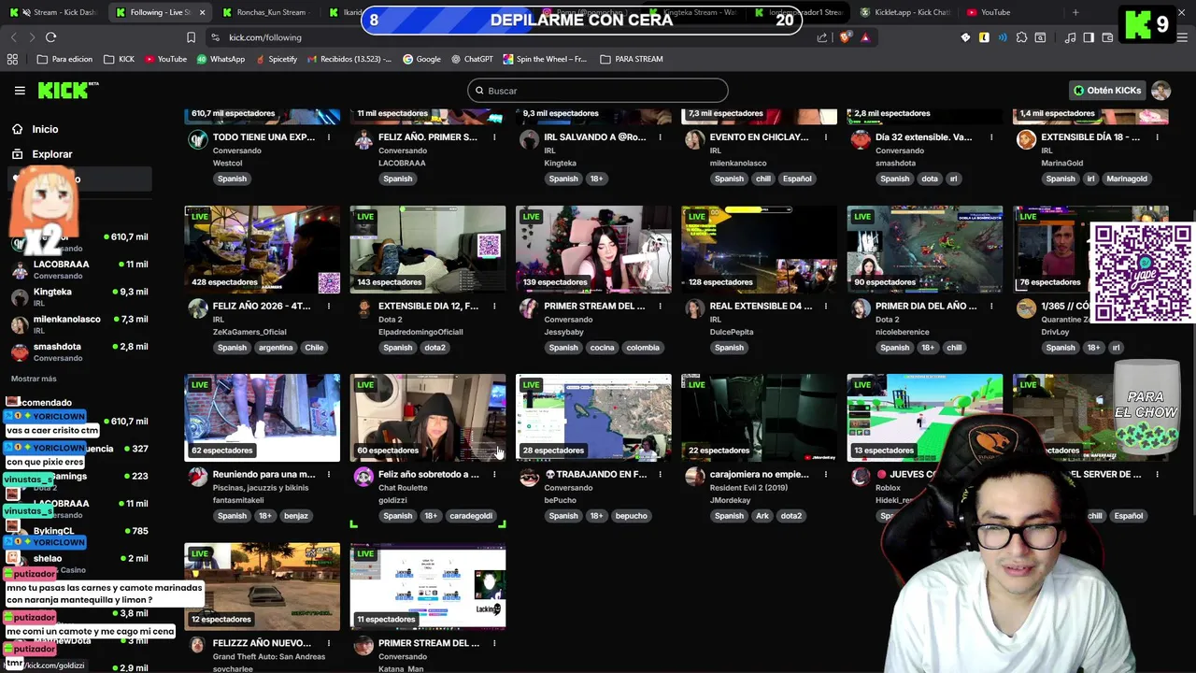
Task: Open the options menu for EVENTO EN CHICLAY... stream
Action: (x=826, y=137)
